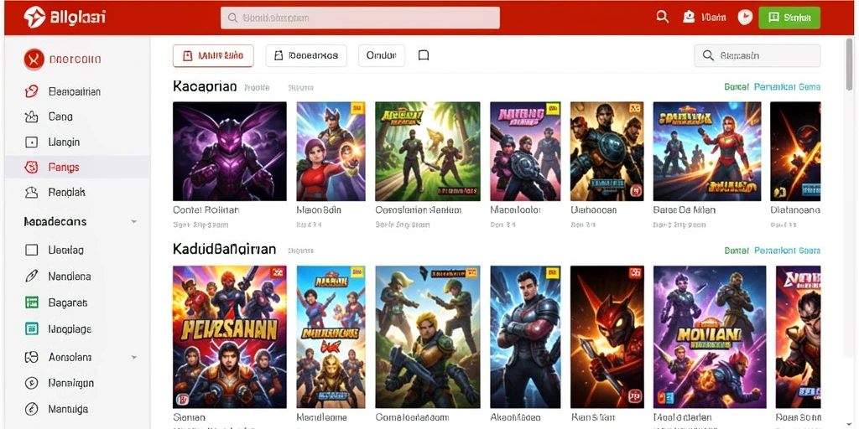This screenshot has width=859, height=429.
Task: Open Pemariont Geera link in the KadudBangirian row
Action: click(x=787, y=251)
